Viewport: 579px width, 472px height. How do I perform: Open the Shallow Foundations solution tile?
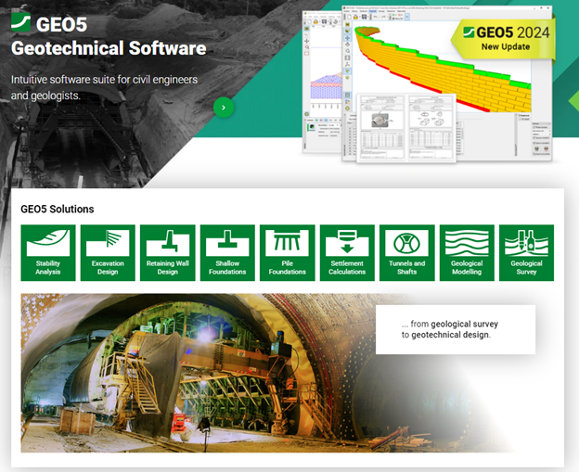(x=227, y=253)
